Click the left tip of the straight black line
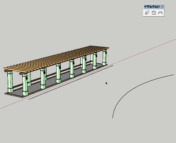The height and width of the screenshot is (143, 176). [x=29, y=99]
